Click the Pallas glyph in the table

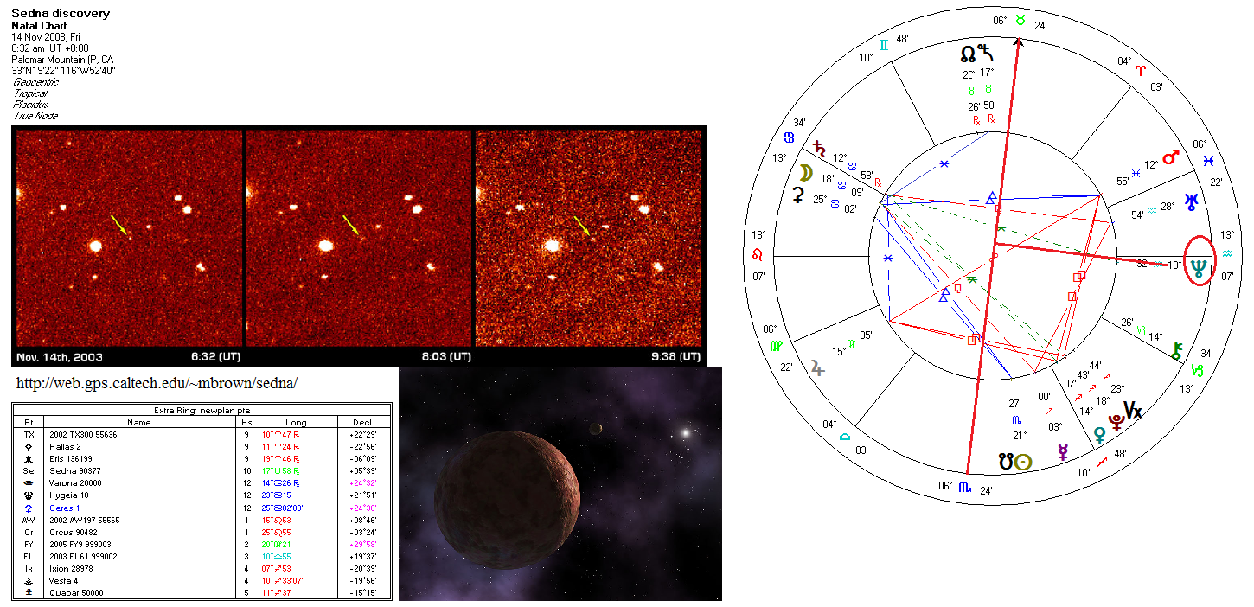pyautogui.click(x=29, y=446)
